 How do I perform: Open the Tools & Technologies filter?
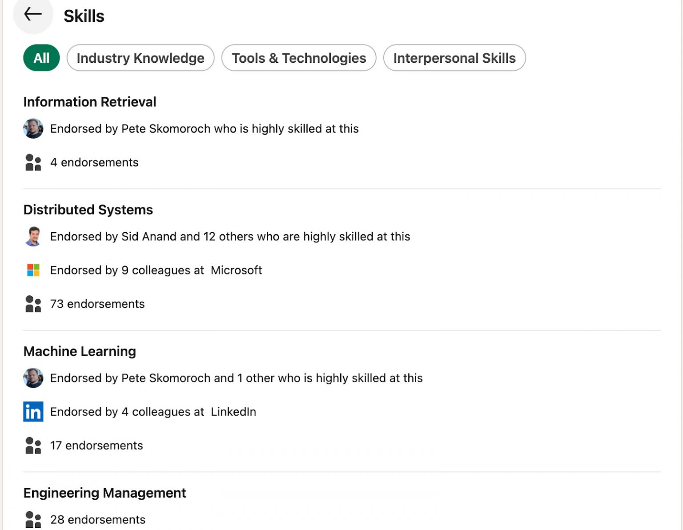(299, 58)
